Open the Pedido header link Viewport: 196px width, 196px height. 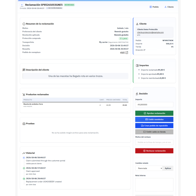point(154,7)
